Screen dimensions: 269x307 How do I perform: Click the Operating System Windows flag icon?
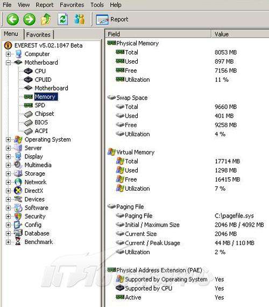(18, 139)
